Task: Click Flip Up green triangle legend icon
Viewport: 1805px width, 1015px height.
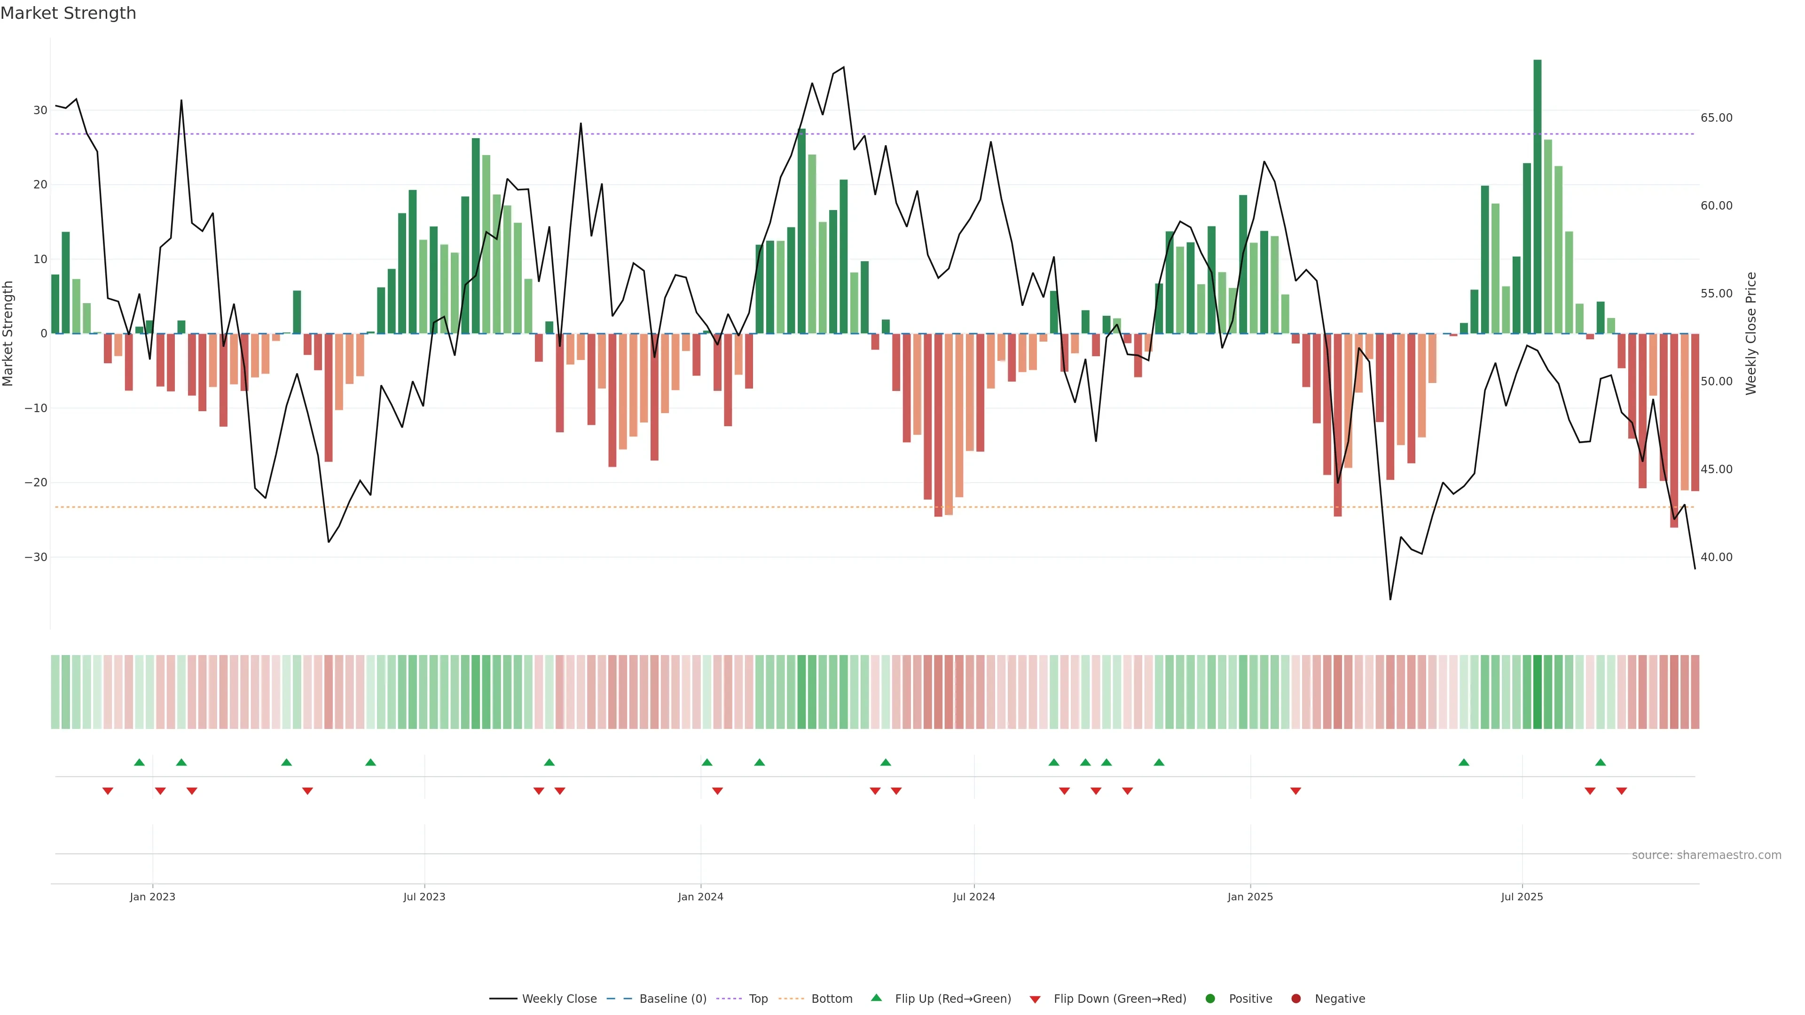Action: tap(876, 998)
